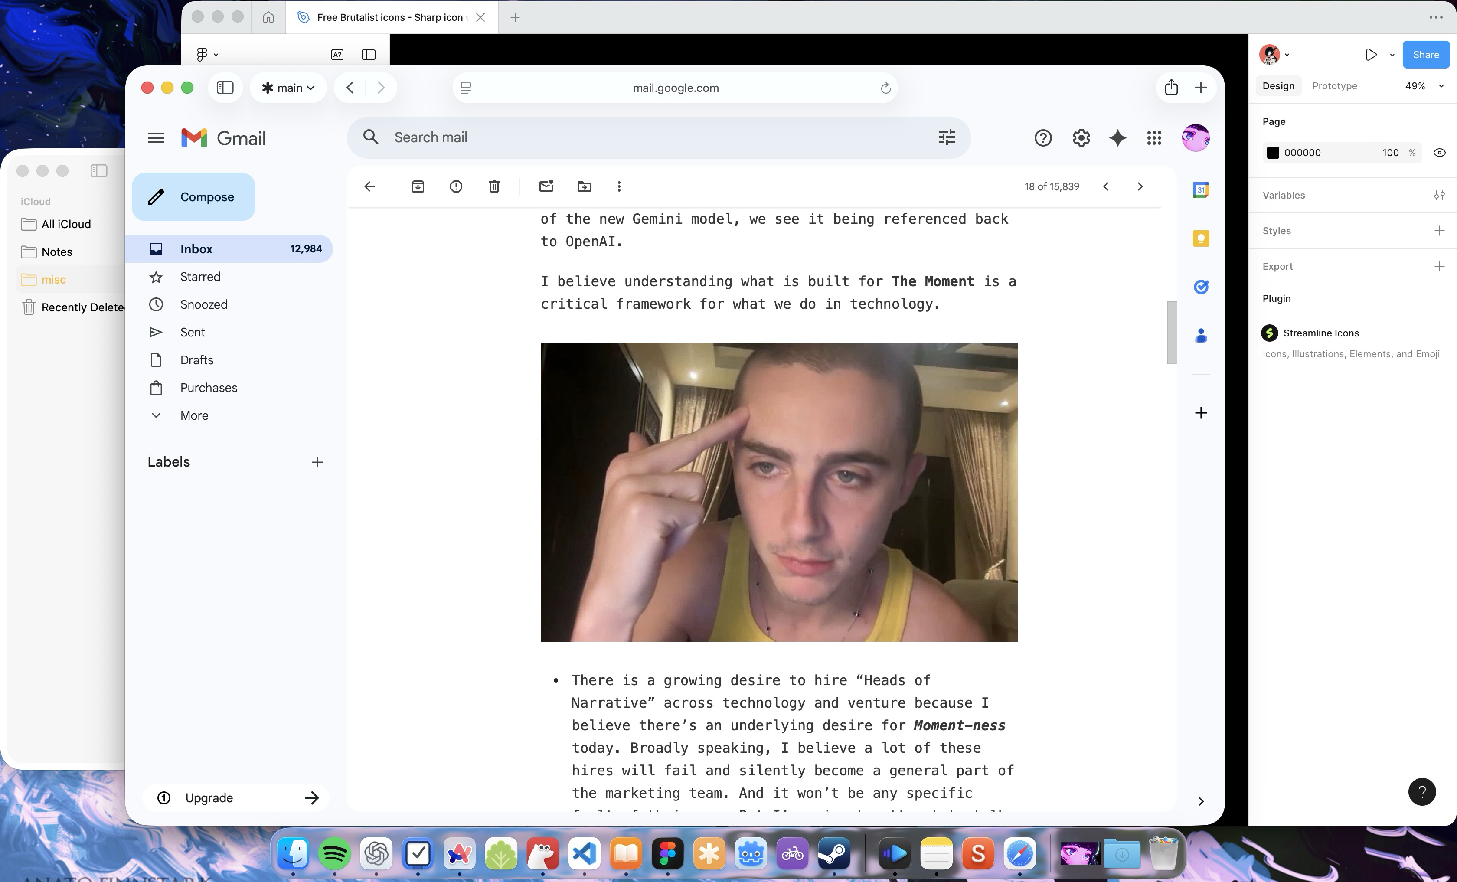Toggle Safari sidebar button
Image resolution: width=1457 pixels, height=882 pixels.
(x=225, y=88)
